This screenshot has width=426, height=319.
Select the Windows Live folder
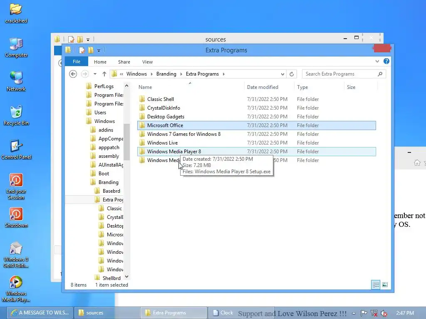coord(256,143)
